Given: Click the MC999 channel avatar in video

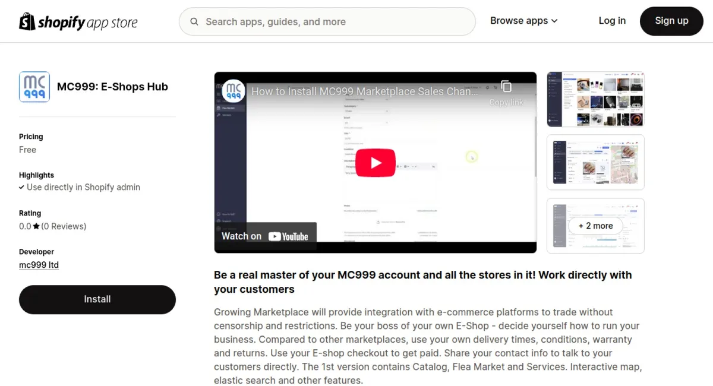Looking at the screenshot, I should click(x=234, y=91).
